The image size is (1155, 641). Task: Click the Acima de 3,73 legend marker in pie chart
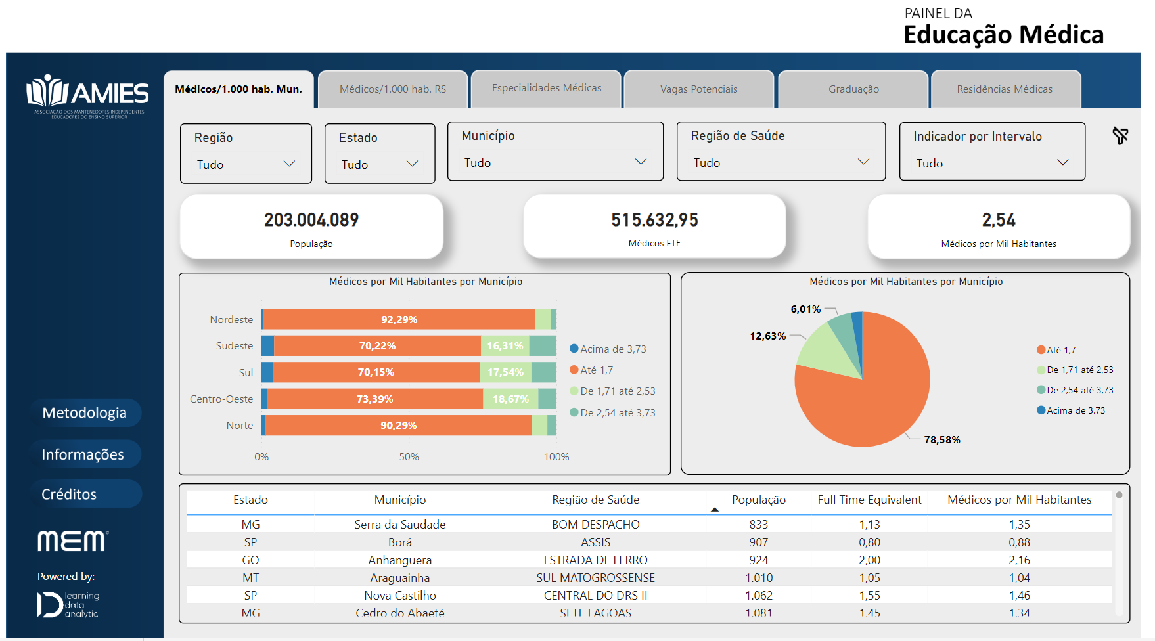1041,410
